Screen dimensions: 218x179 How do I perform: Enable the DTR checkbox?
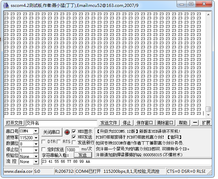pos(44,142)
